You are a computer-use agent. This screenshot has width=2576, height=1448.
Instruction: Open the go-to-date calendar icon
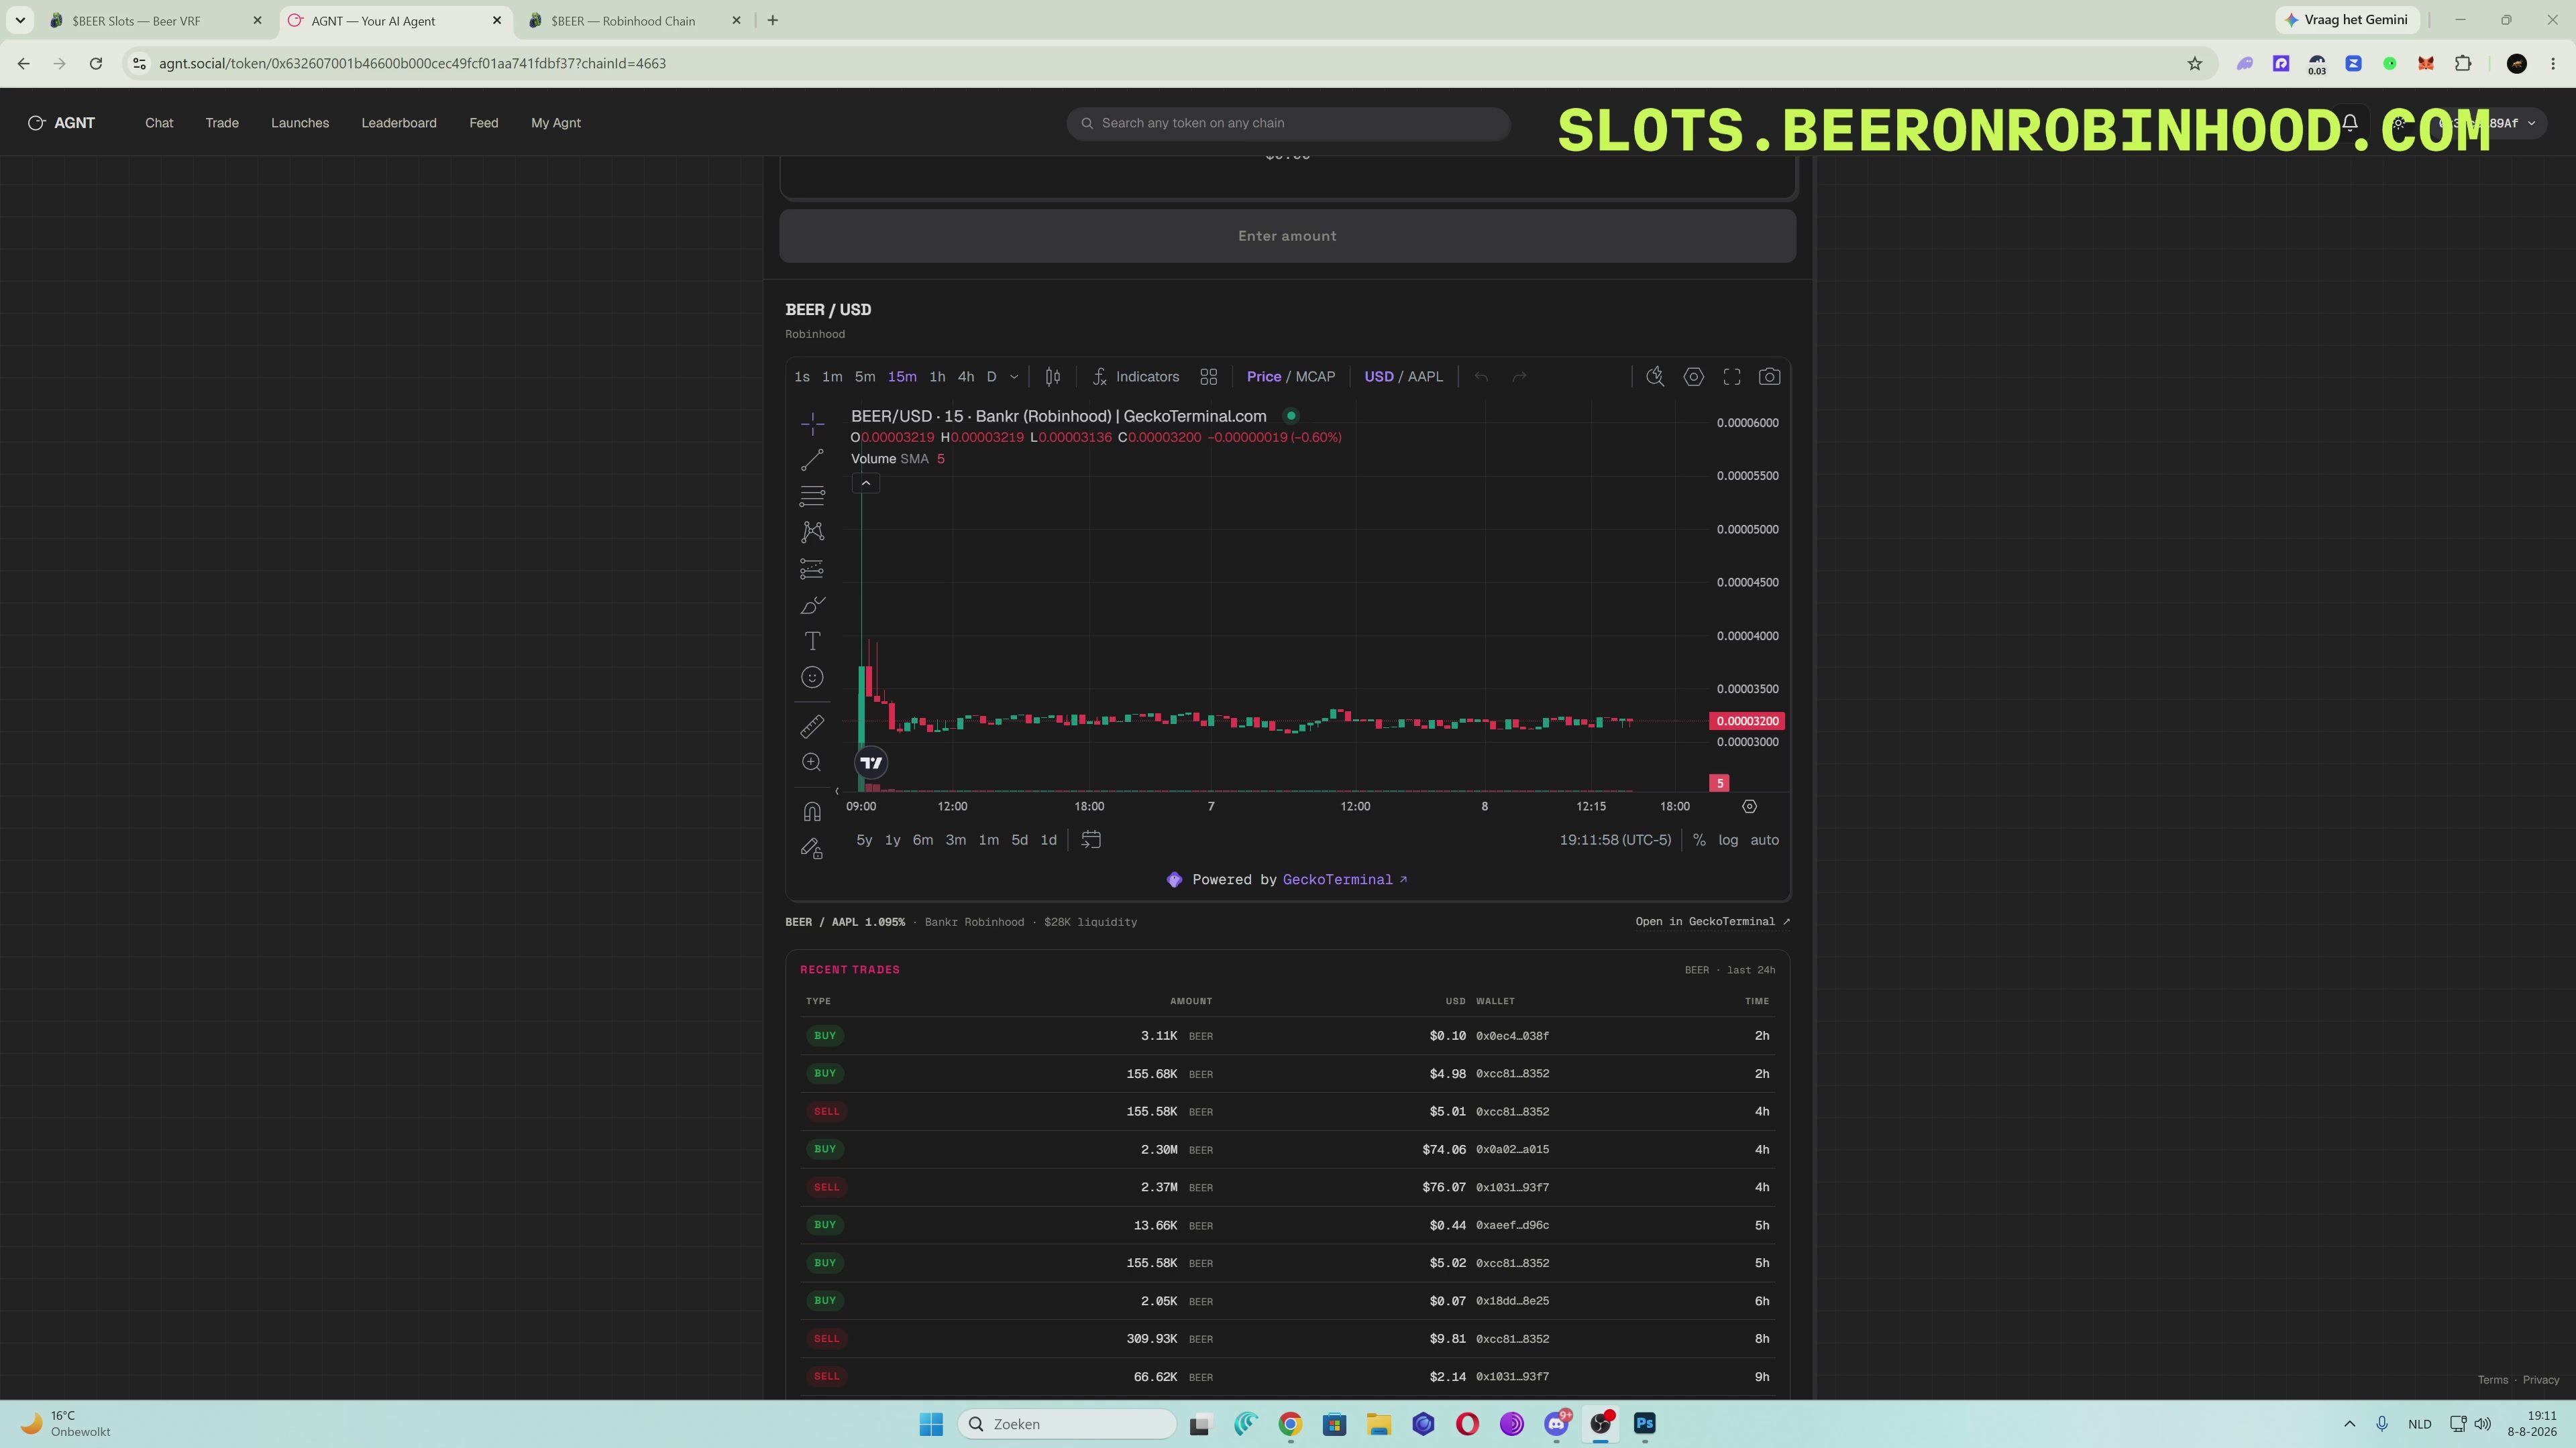[x=1091, y=841]
